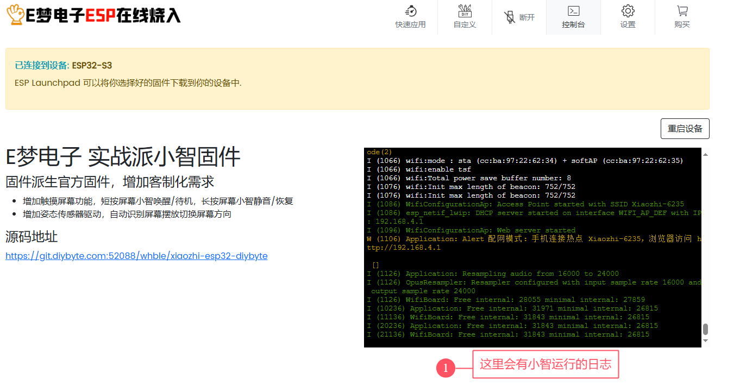Click the annotation box 这里会有小智运行的日志
The image size is (740, 392).
[546, 364]
